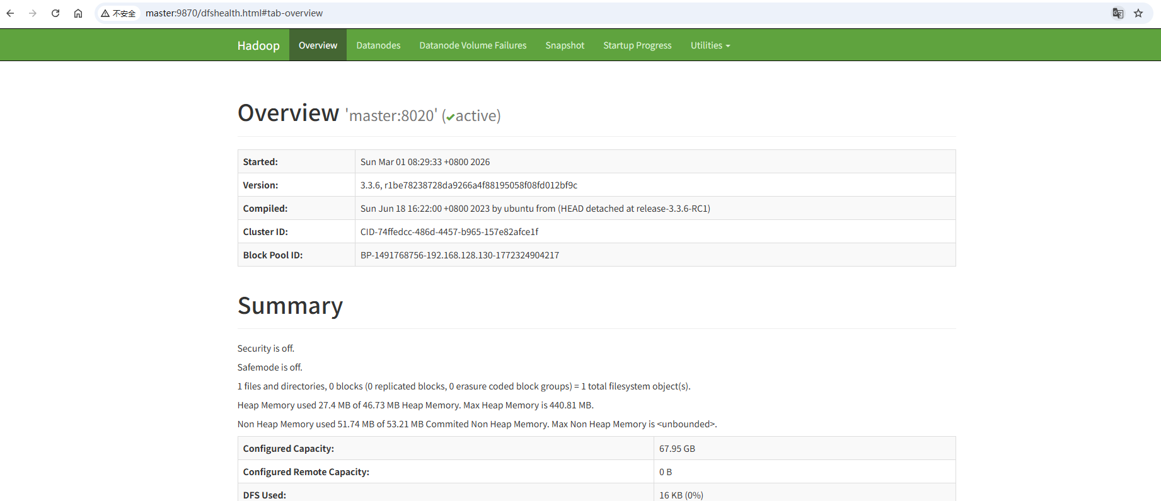Click the files and directories summary line

click(464, 386)
